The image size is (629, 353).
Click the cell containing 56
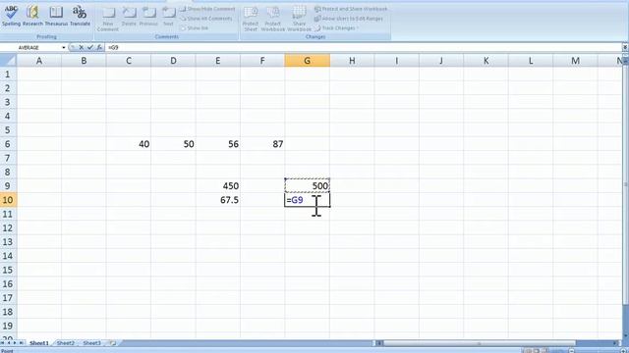(218, 144)
